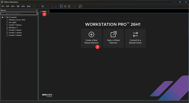Select the Windows Server 2012 VM

click(17, 20)
